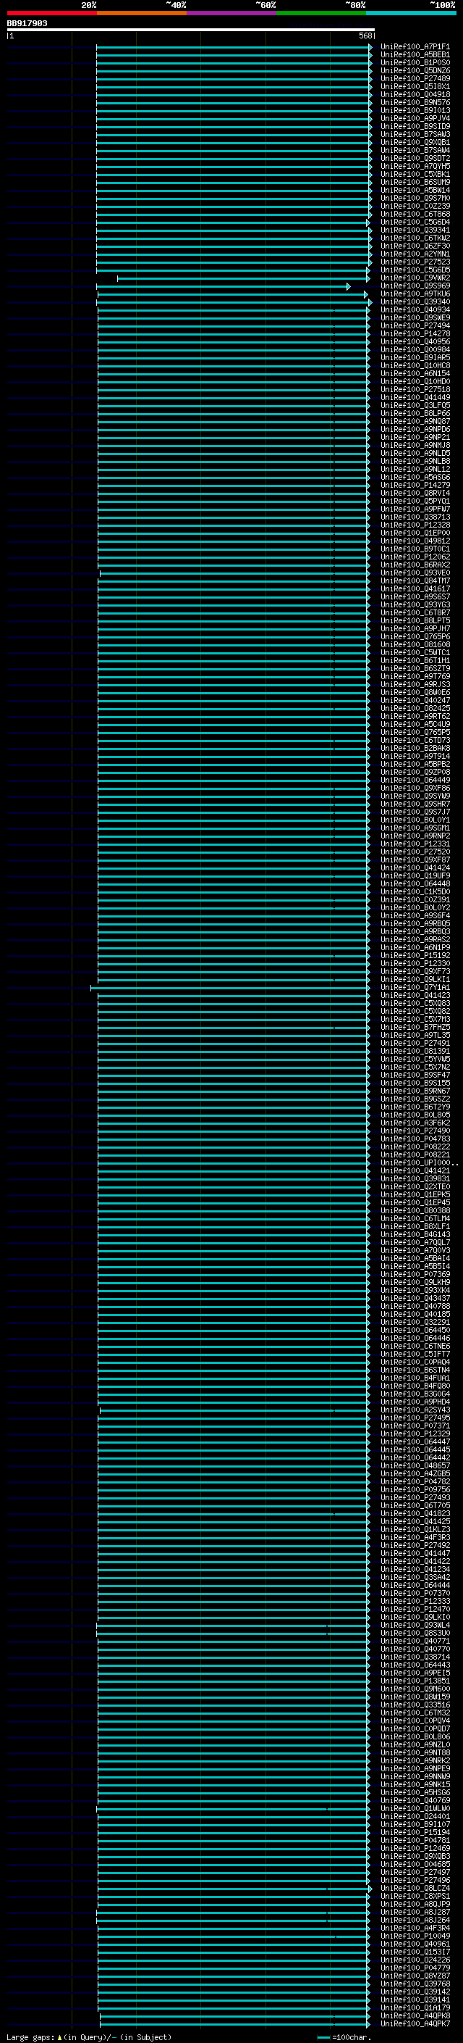Click the UniRef100_Q9S969 alignment bar

pyautogui.click(x=224, y=286)
